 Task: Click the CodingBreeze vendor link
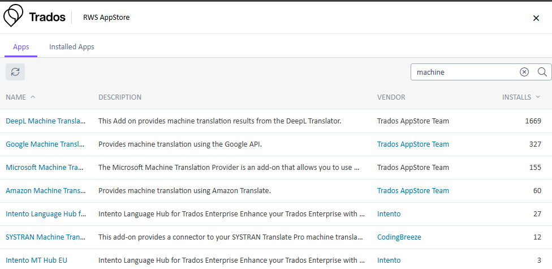399,237
